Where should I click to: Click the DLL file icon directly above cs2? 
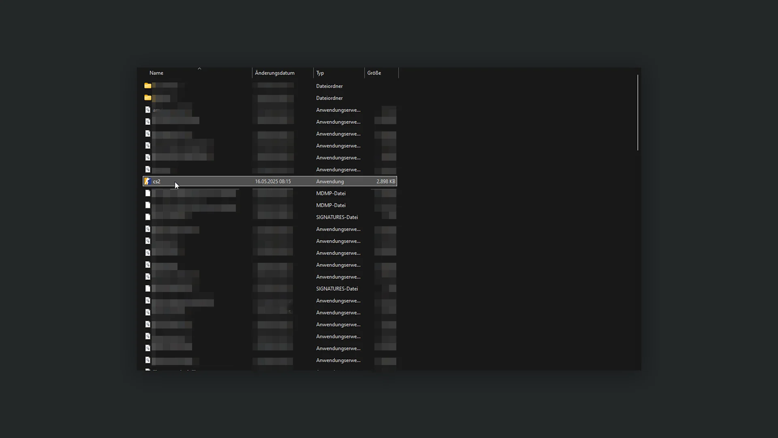148,170
